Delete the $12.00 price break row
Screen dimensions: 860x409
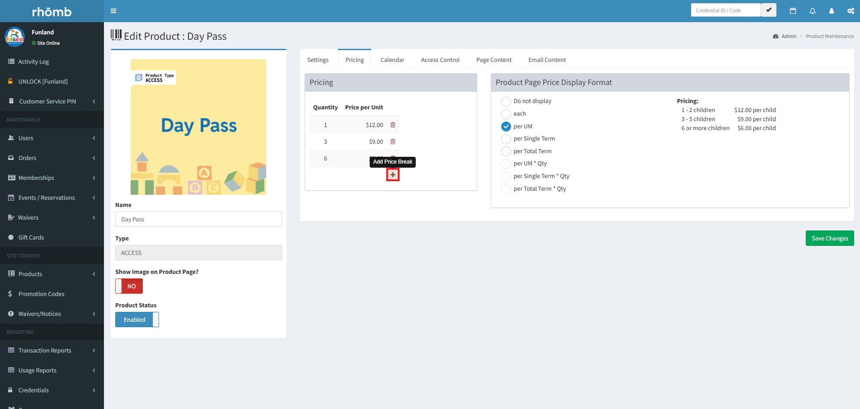(393, 125)
